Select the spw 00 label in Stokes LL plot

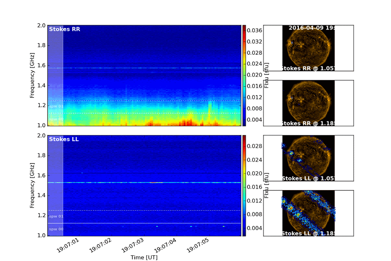[56, 229]
